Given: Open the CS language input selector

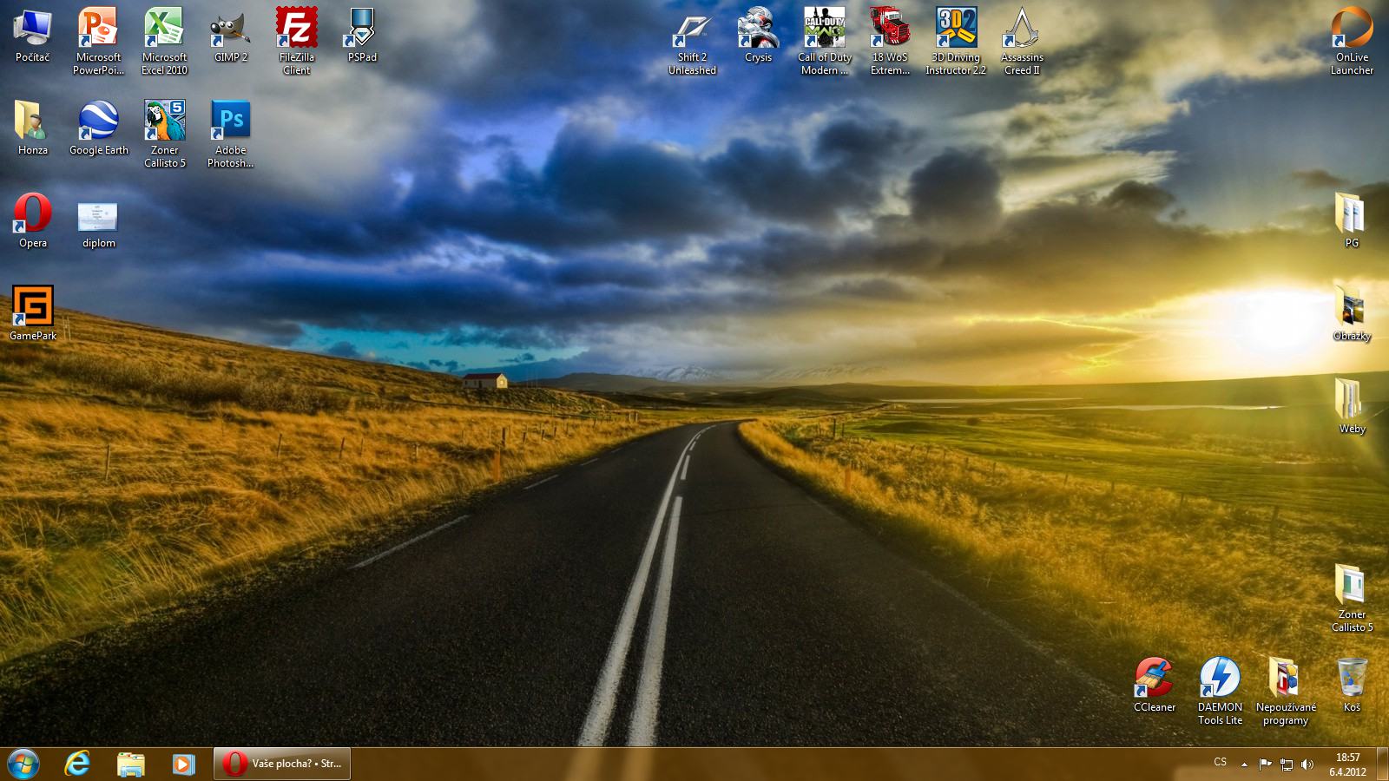Looking at the screenshot, I should pos(1220,762).
